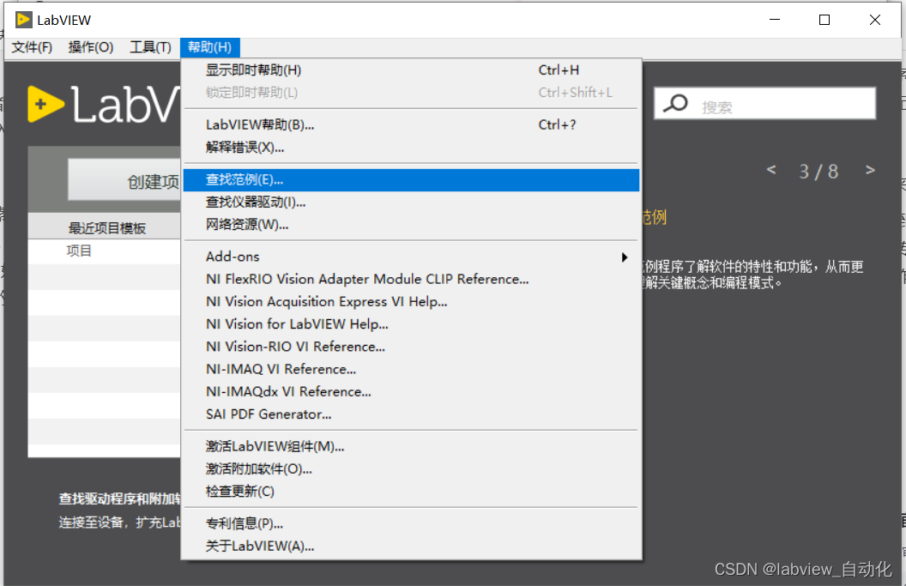Minimize the LabVIEW window
Screen dimensions: 906x586
click(775, 20)
